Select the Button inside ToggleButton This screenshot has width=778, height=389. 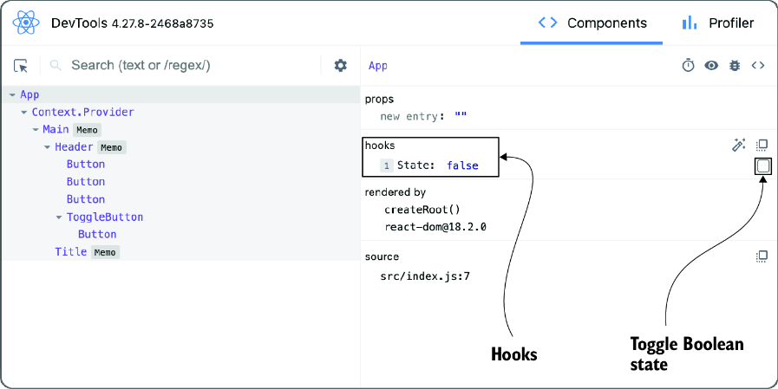pos(97,234)
